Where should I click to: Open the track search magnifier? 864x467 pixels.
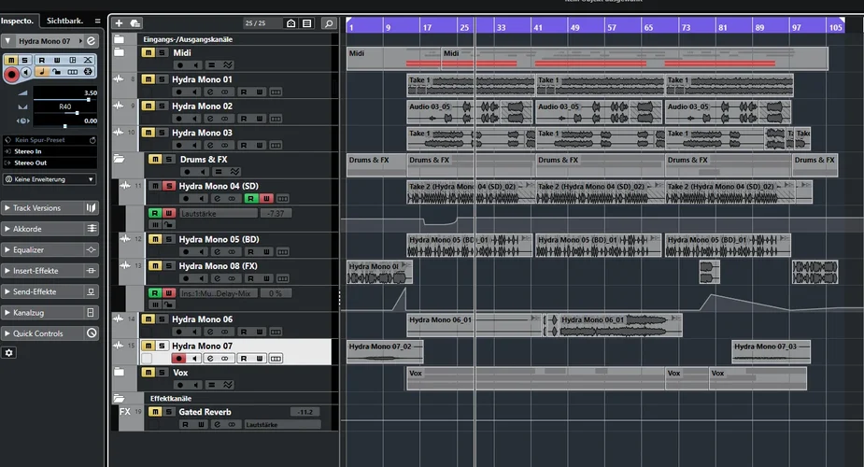(328, 23)
